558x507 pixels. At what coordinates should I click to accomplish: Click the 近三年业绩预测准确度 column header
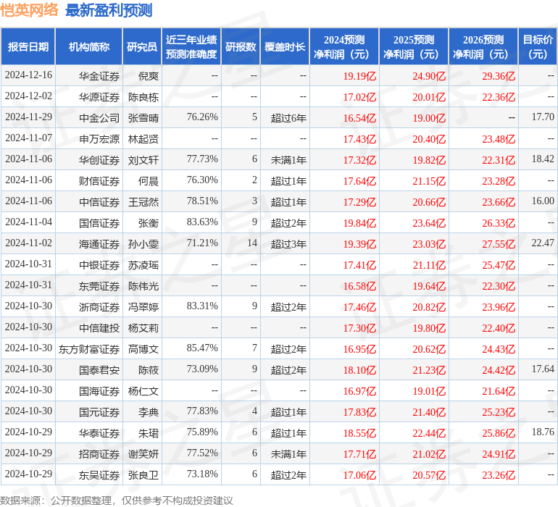[x=191, y=47]
